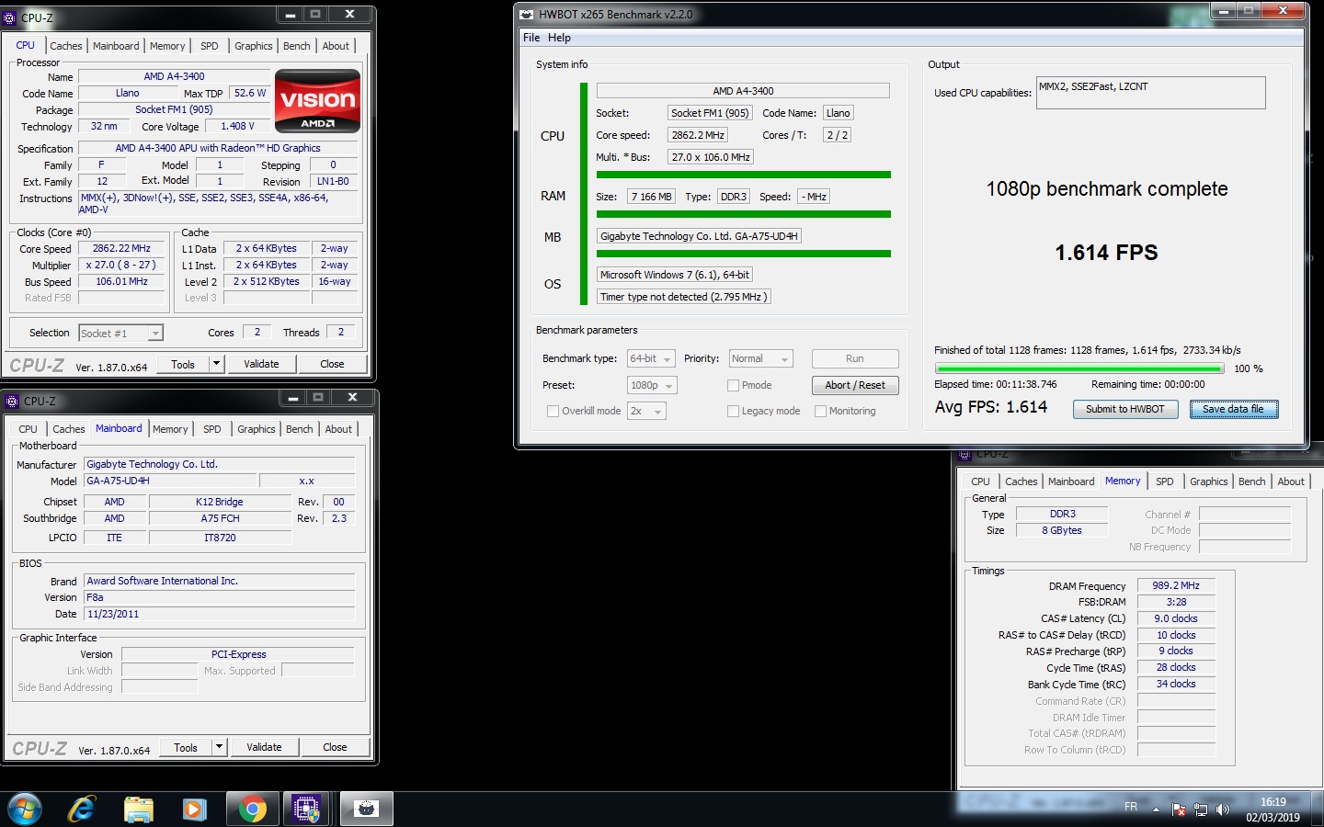Click motherboard model GA-A75-UD4H in CPU-Z
This screenshot has height=827, width=1324.
click(x=169, y=481)
